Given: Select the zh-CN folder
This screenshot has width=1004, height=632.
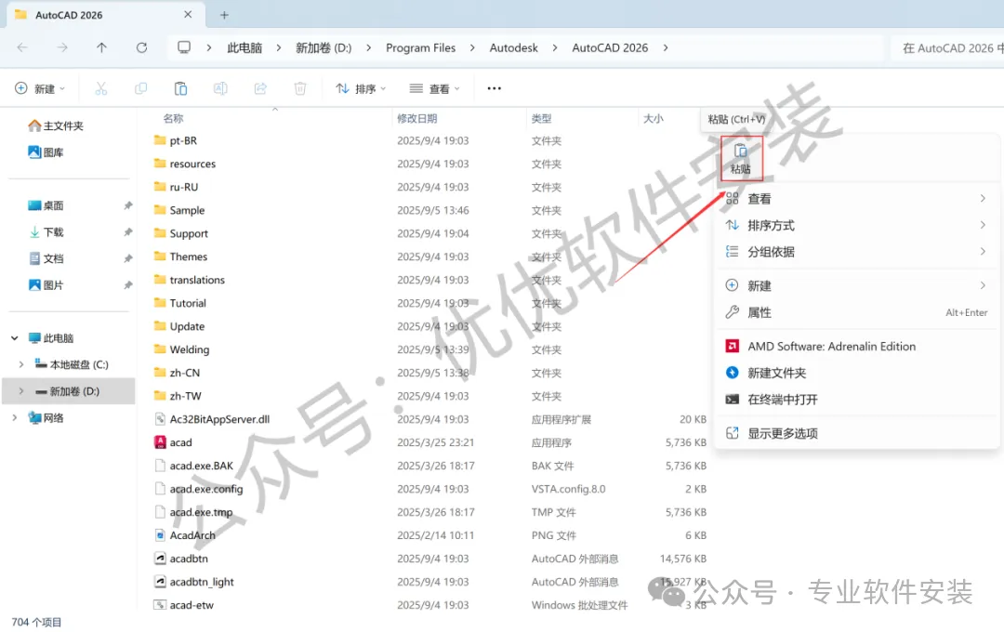Looking at the screenshot, I should (x=178, y=373).
